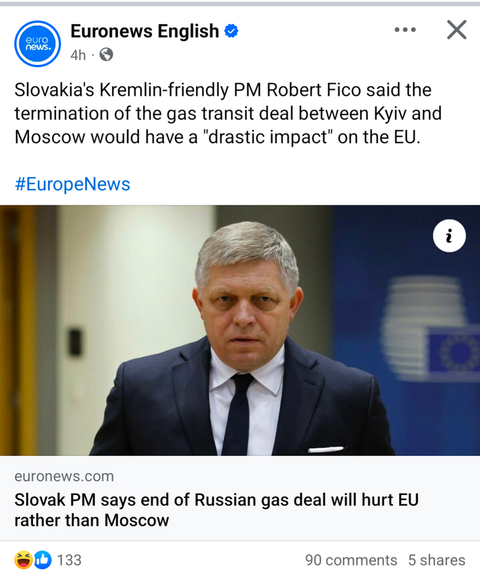The height and width of the screenshot is (584, 480).
Task: Open the Euronews logo profile picture
Action: point(38,43)
